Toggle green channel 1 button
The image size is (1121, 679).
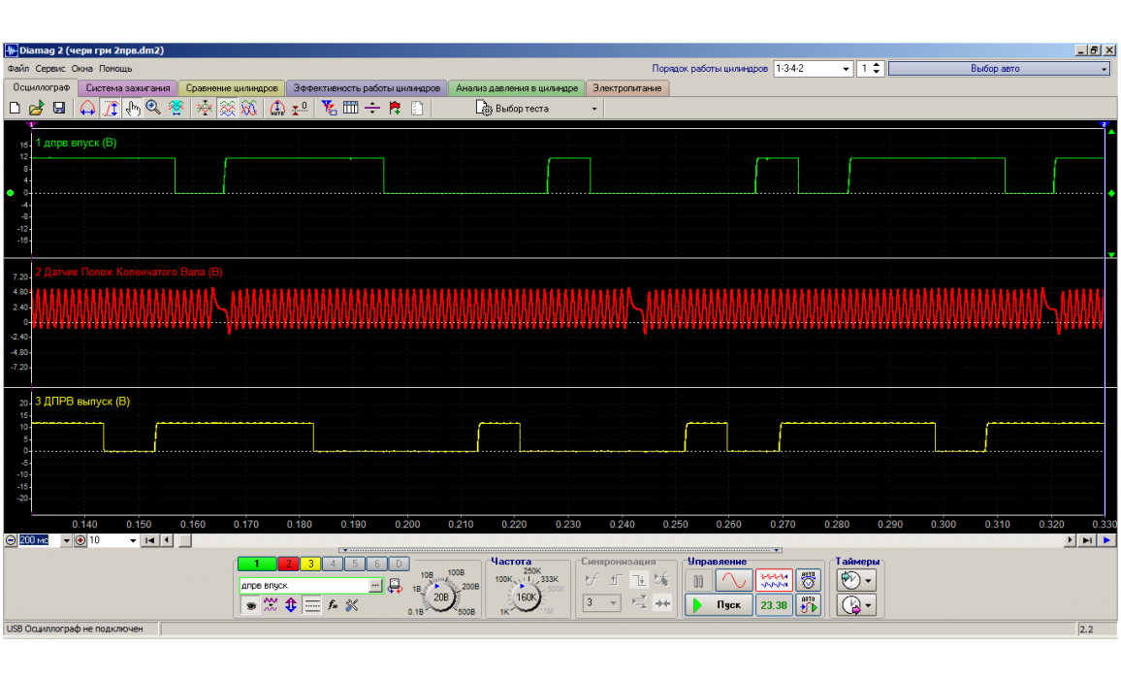tap(257, 564)
